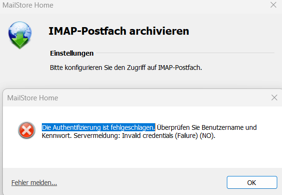Confirm the error with the OK button
Screen dimensions: 282x195
click(x=252, y=183)
